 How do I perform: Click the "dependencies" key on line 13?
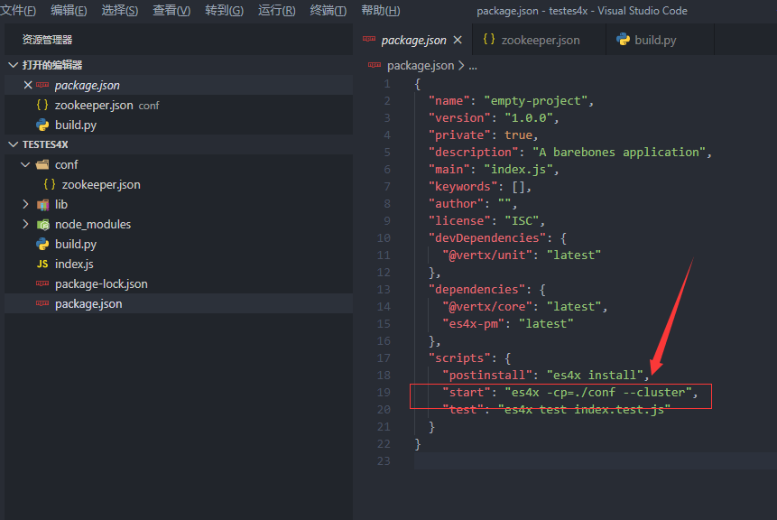[x=476, y=289]
